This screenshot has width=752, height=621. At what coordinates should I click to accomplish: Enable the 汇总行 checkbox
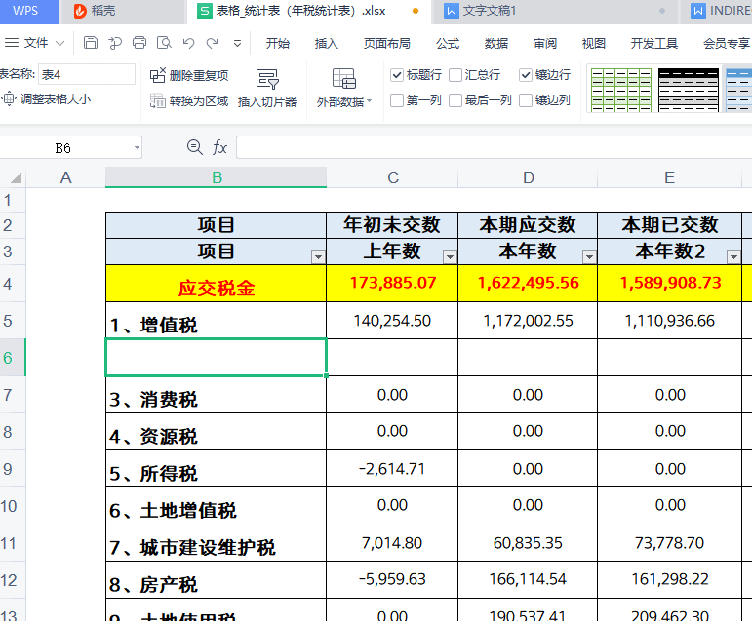click(x=455, y=75)
